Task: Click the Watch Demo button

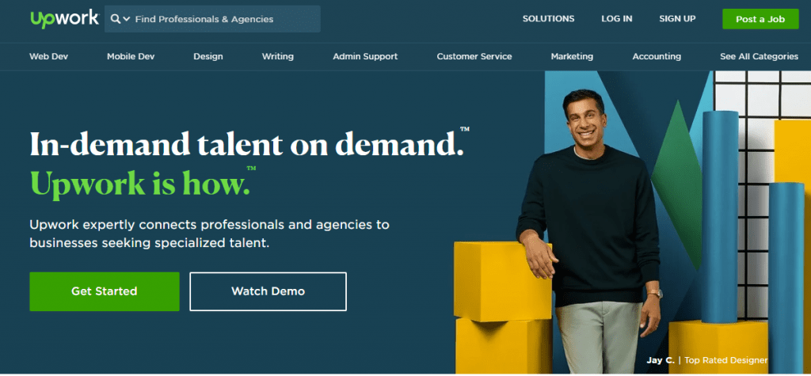Action: (x=268, y=291)
